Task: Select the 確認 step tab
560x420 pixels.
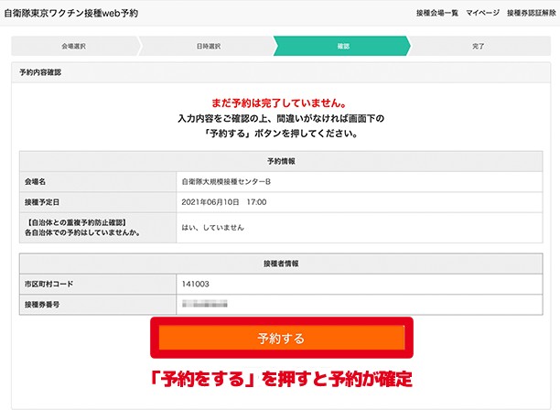Action: 343,46
